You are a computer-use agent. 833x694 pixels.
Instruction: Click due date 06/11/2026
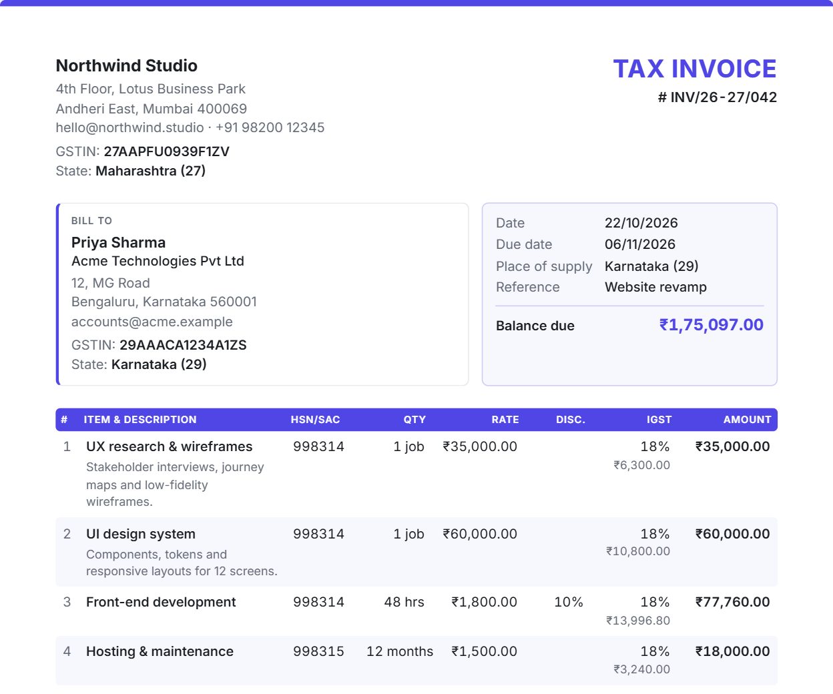pos(640,244)
